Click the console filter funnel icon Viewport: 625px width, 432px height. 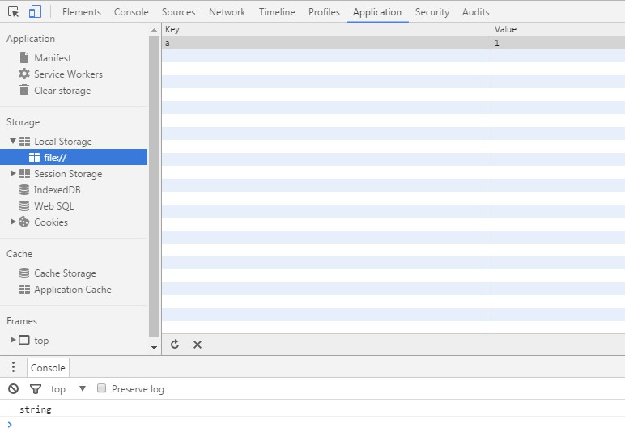click(x=36, y=389)
